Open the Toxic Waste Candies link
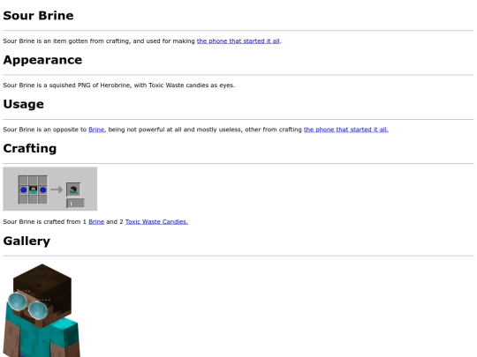The height and width of the screenshot is (357, 477). point(156,222)
